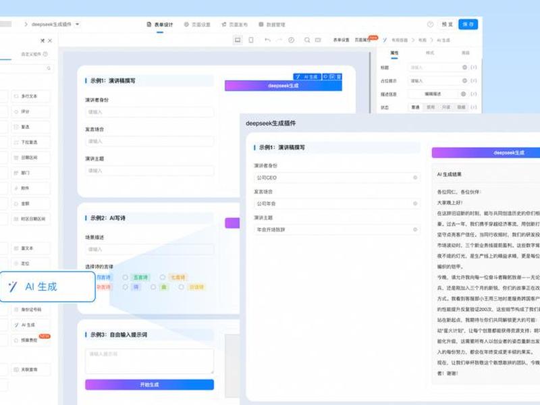
Task: Set 状态 to 禁用
Action: click(x=431, y=107)
